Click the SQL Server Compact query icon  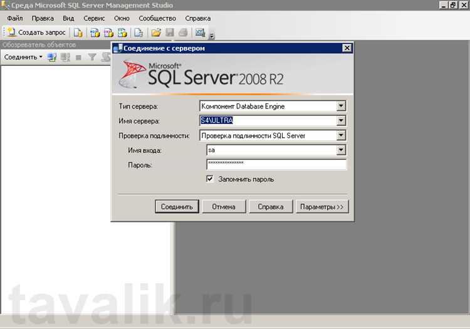point(138,33)
